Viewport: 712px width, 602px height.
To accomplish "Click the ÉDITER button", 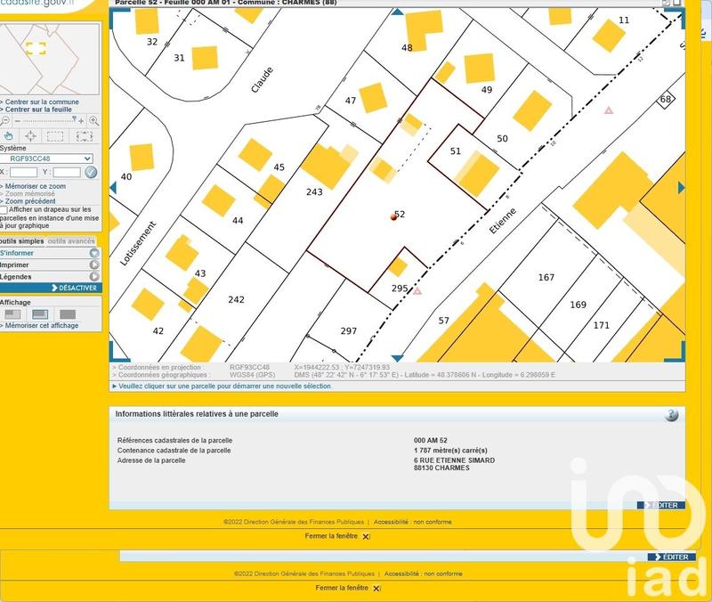I will point(661,505).
